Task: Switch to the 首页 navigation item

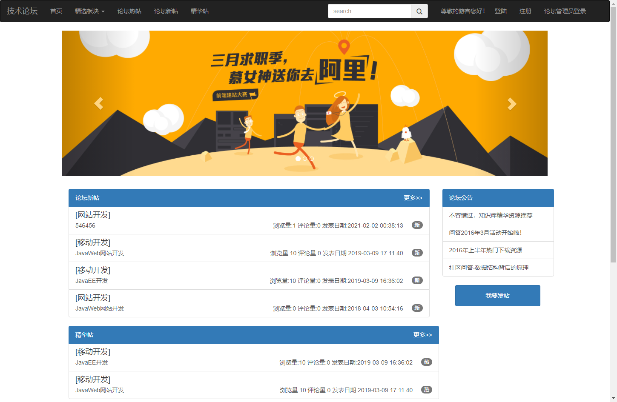Action: (56, 11)
